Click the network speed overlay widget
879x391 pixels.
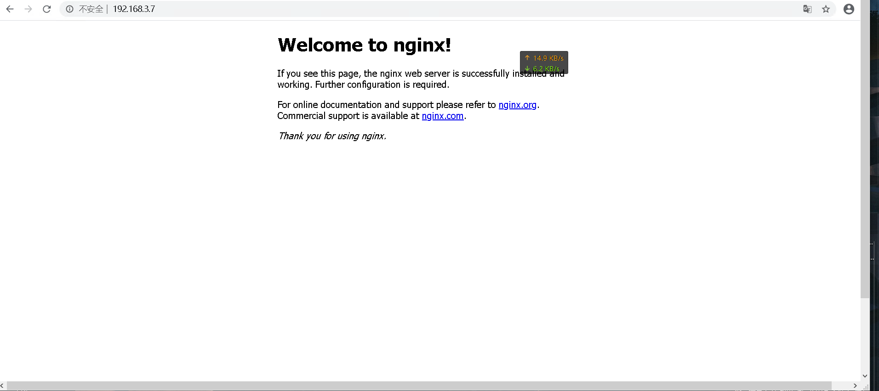tap(544, 62)
